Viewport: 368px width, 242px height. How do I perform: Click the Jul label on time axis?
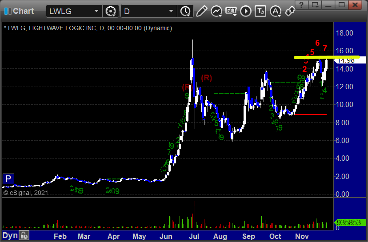coord(194,236)
